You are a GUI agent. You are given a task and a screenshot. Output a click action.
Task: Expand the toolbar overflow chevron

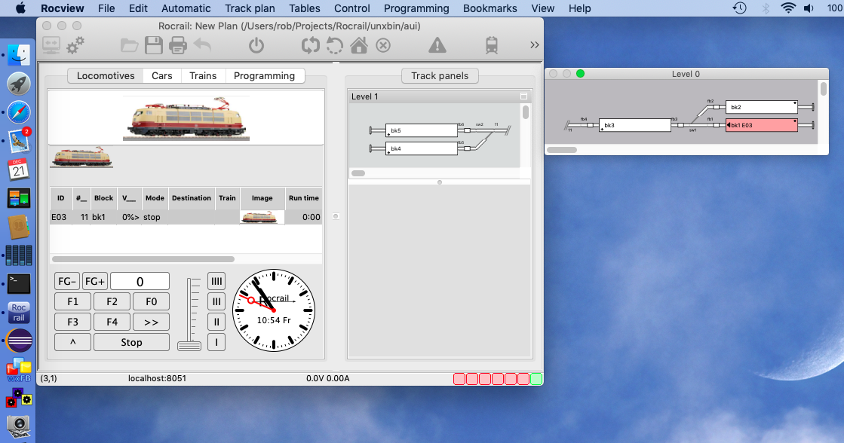[535, 45]
